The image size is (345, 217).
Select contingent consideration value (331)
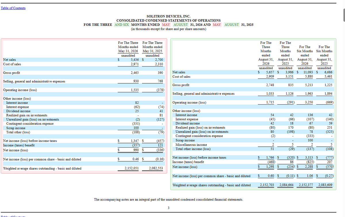(x=136, y=124)
